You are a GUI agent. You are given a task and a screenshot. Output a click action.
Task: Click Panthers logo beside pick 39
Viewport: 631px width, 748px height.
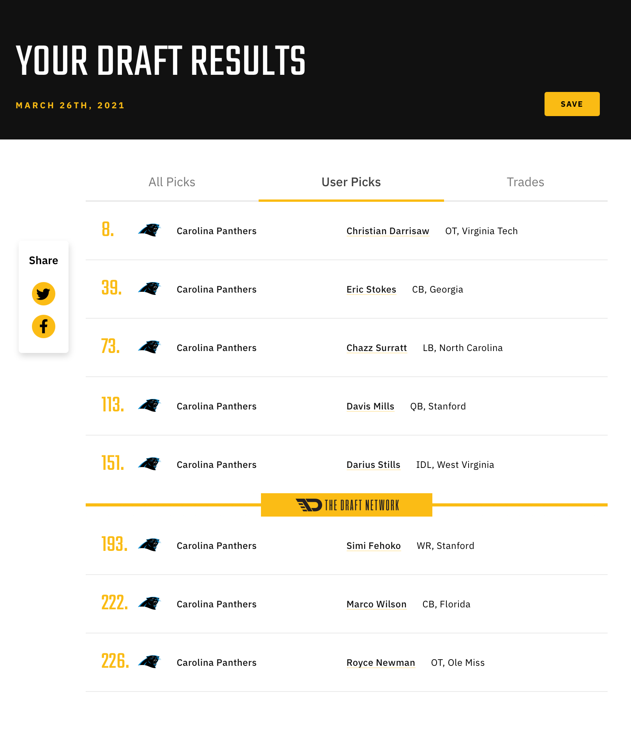point(150,289)
